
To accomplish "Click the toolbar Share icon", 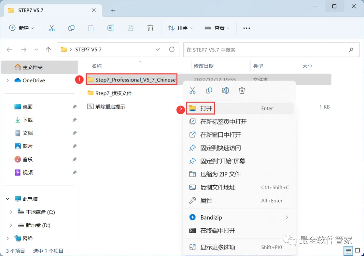I will pos(131,28).
